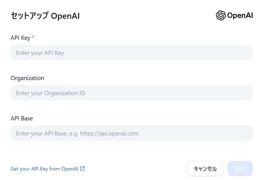Focus the API Key input field
Screen dimensions: 263x180
(x=132, y=53)
